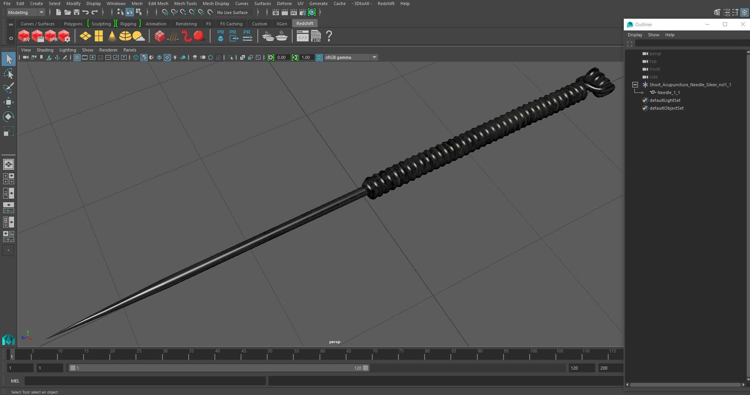Click No Live Surface field
Screen dimensions: 750x395
tap(234, 12)
